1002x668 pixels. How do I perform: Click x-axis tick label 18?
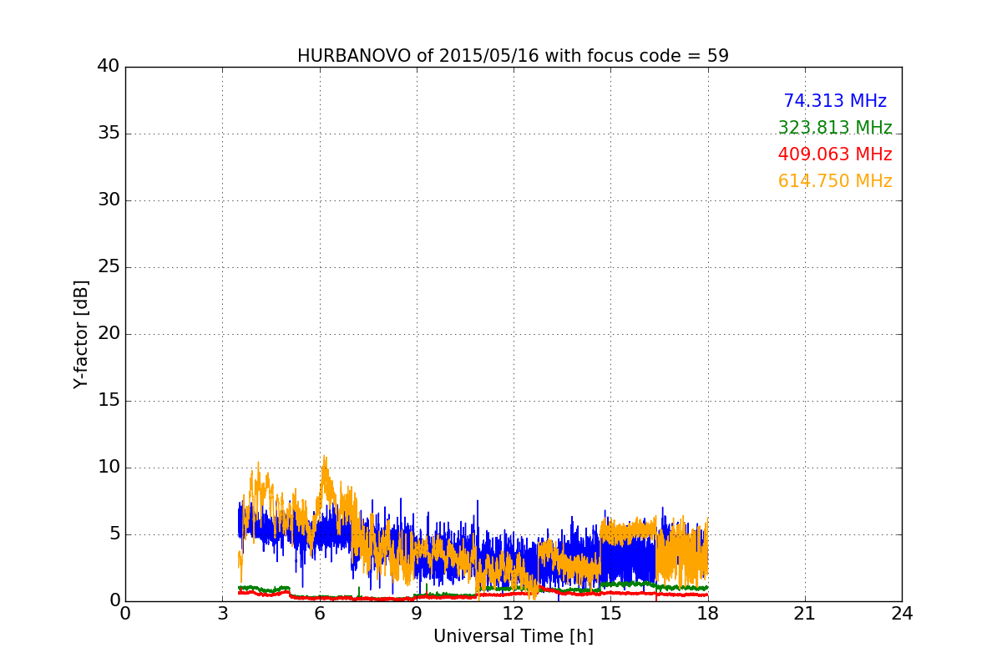pyautogui.click(x=707, y=614)
